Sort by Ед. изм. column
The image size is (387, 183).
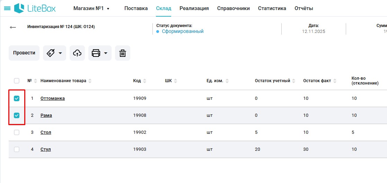tap(227, 81)
